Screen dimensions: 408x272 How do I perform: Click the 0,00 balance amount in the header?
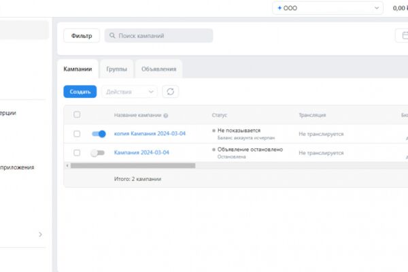pos(401,8)
